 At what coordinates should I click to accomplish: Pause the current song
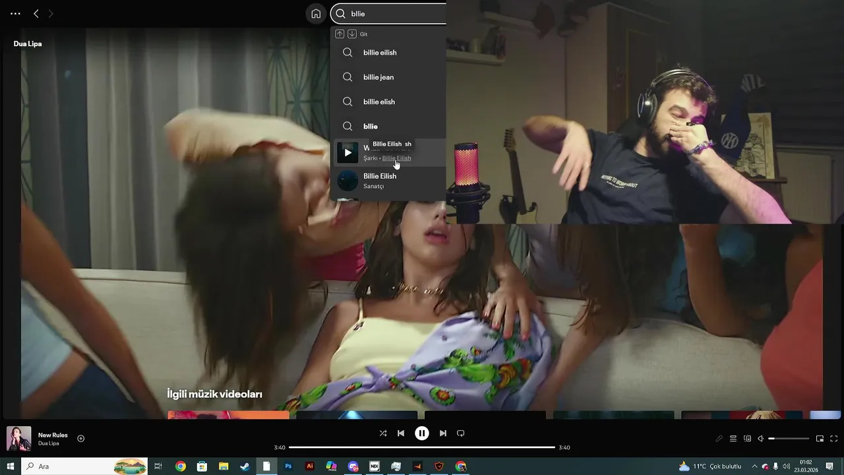pyautogui.click(x=422, y=433)
